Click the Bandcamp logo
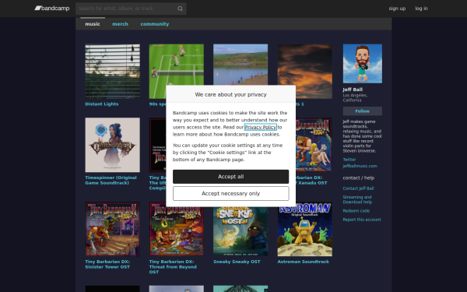 [52, 9]
